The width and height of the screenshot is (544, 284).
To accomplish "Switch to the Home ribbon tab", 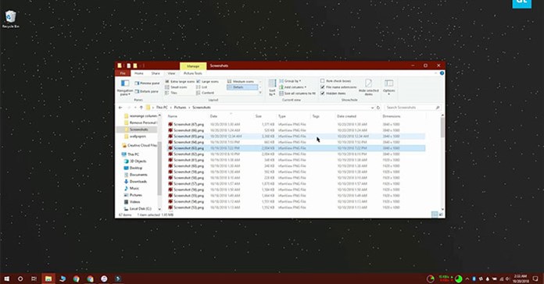I will (139, 73).
